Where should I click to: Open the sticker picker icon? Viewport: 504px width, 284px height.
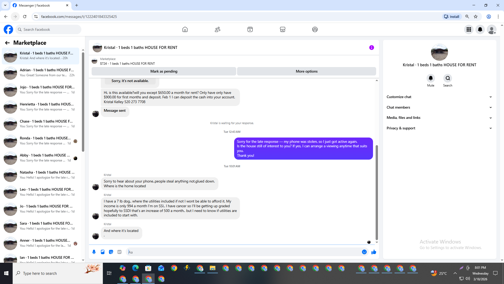[111, 252]
